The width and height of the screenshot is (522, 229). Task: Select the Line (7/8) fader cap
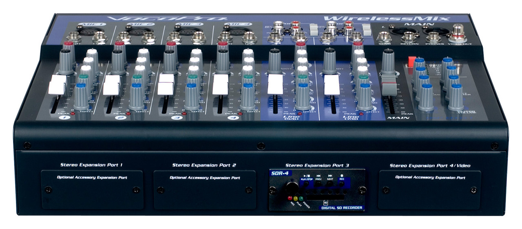pyautogui.click(x=332, y=85)
